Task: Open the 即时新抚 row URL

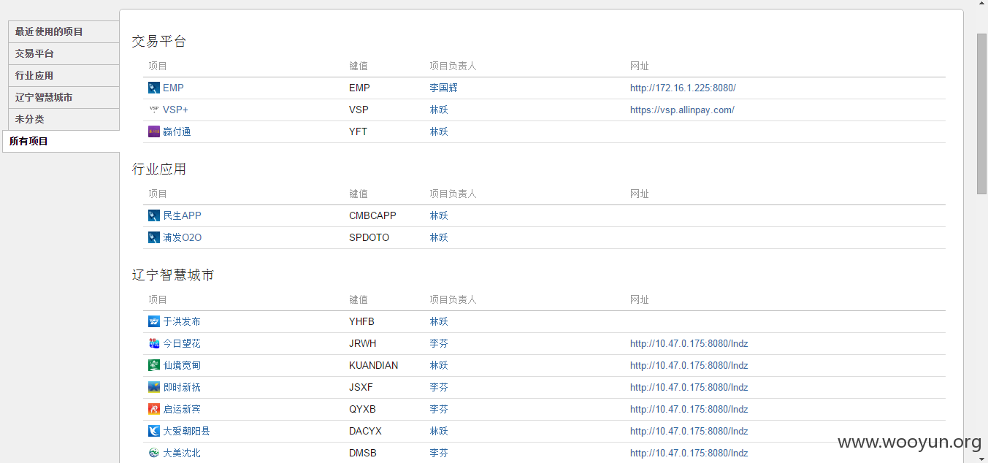Action: pos(689,387)
